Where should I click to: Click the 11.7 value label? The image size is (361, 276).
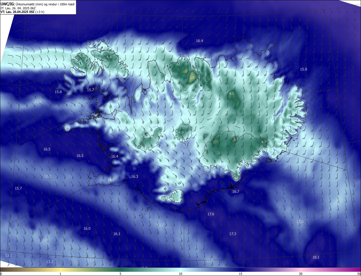point(160,225)
